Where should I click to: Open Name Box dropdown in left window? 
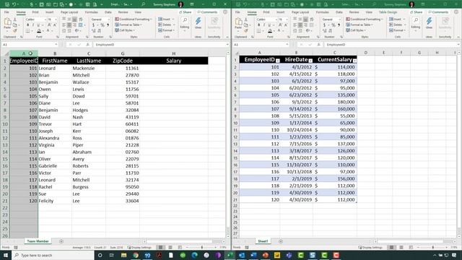coord(56,45)
